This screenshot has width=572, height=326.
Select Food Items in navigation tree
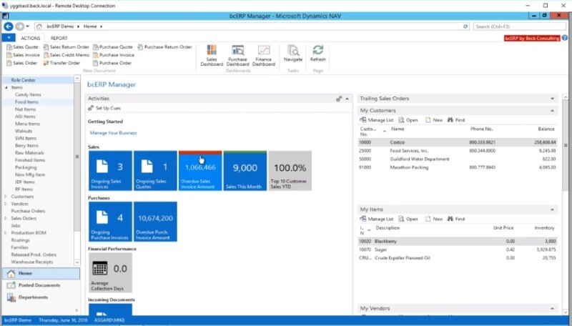(x=26, y=102)
